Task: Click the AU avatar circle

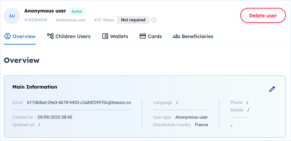Action: 12,16
